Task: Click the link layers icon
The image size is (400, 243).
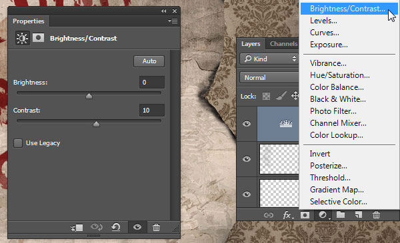Action: [269, 215]
